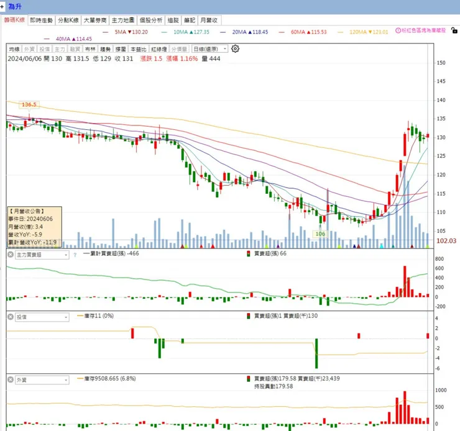Toggle the 均線 overlay
Viewport: 460px width, 431px height.
pyautogui.click(x=14, y=49)
